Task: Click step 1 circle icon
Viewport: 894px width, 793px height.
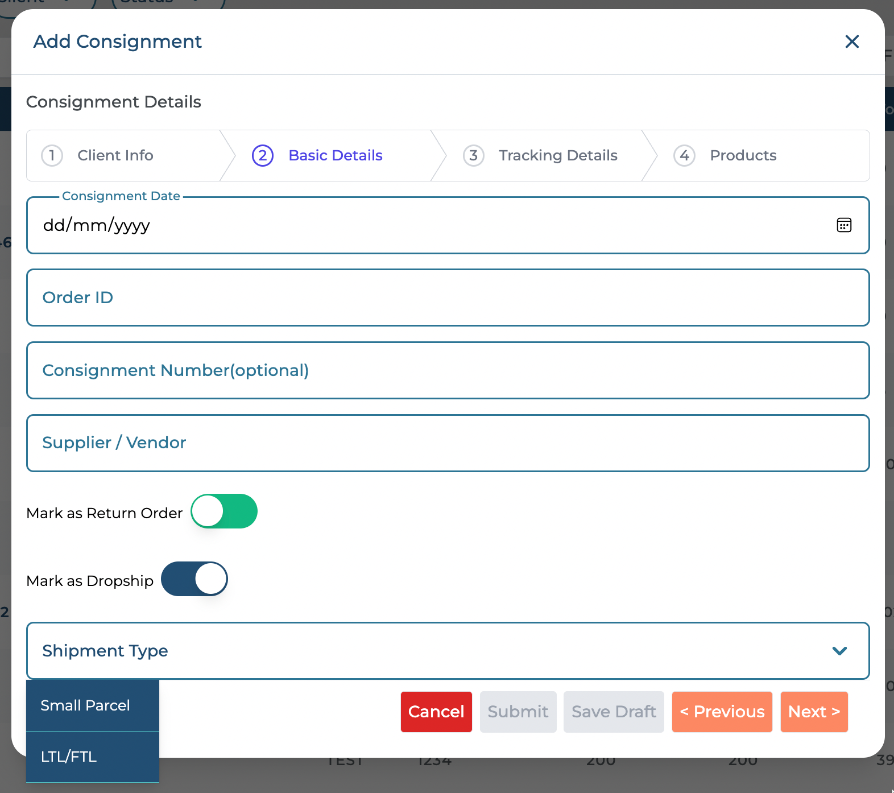Action: 52,155
